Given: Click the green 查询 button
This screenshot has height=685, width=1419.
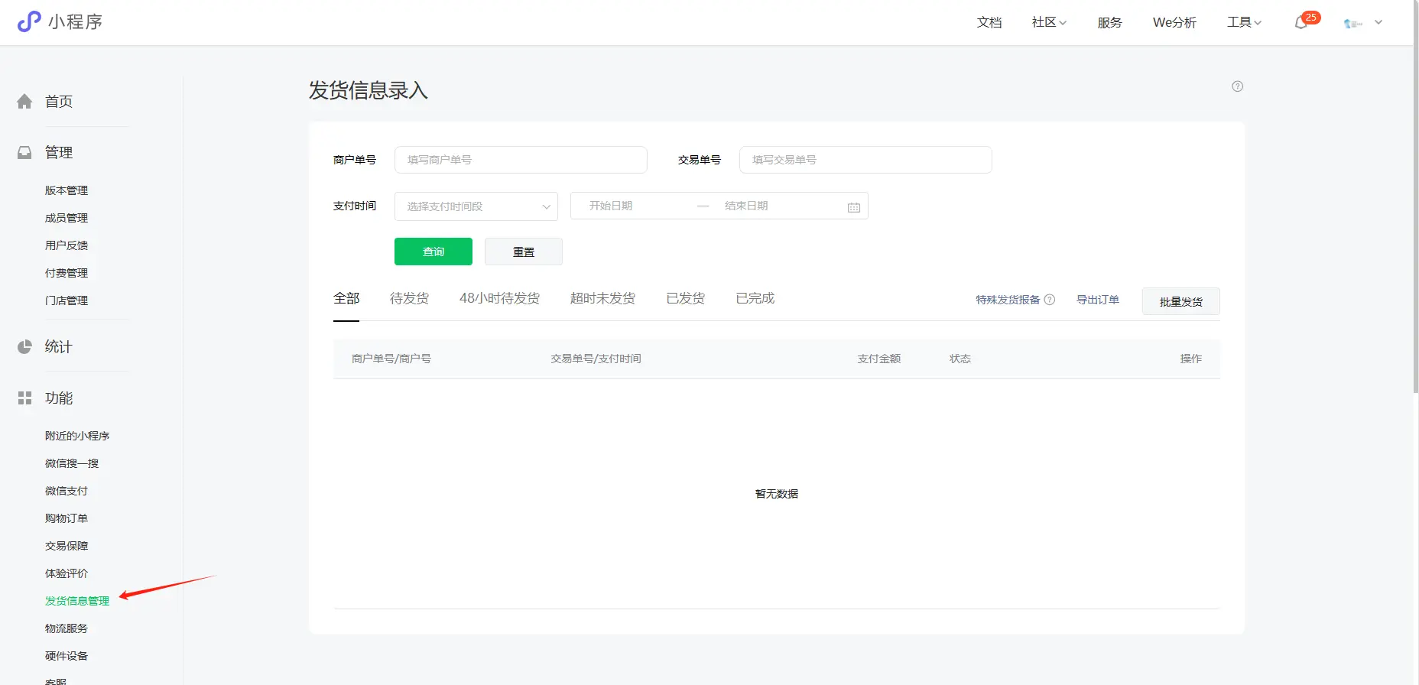Looking at the screenshot, I should click(x=433, y=252).
